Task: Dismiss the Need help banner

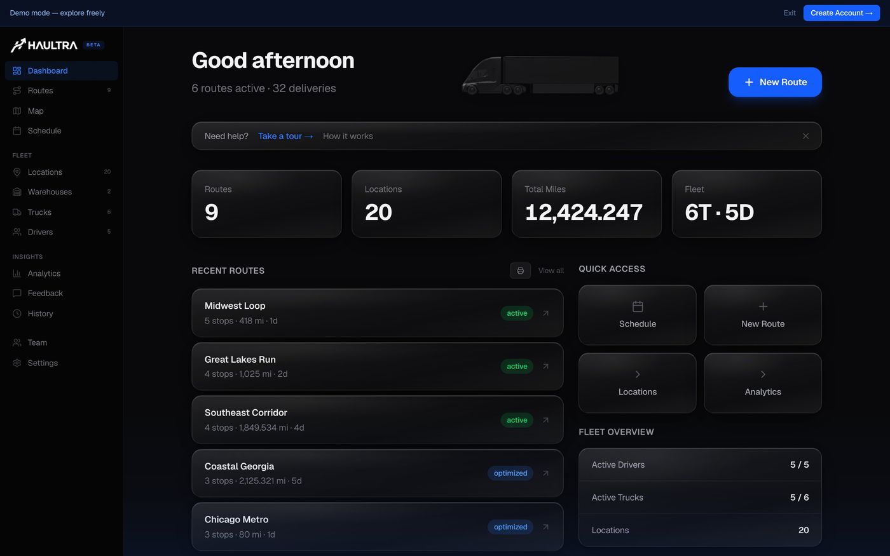Action: tap(805, 136)
